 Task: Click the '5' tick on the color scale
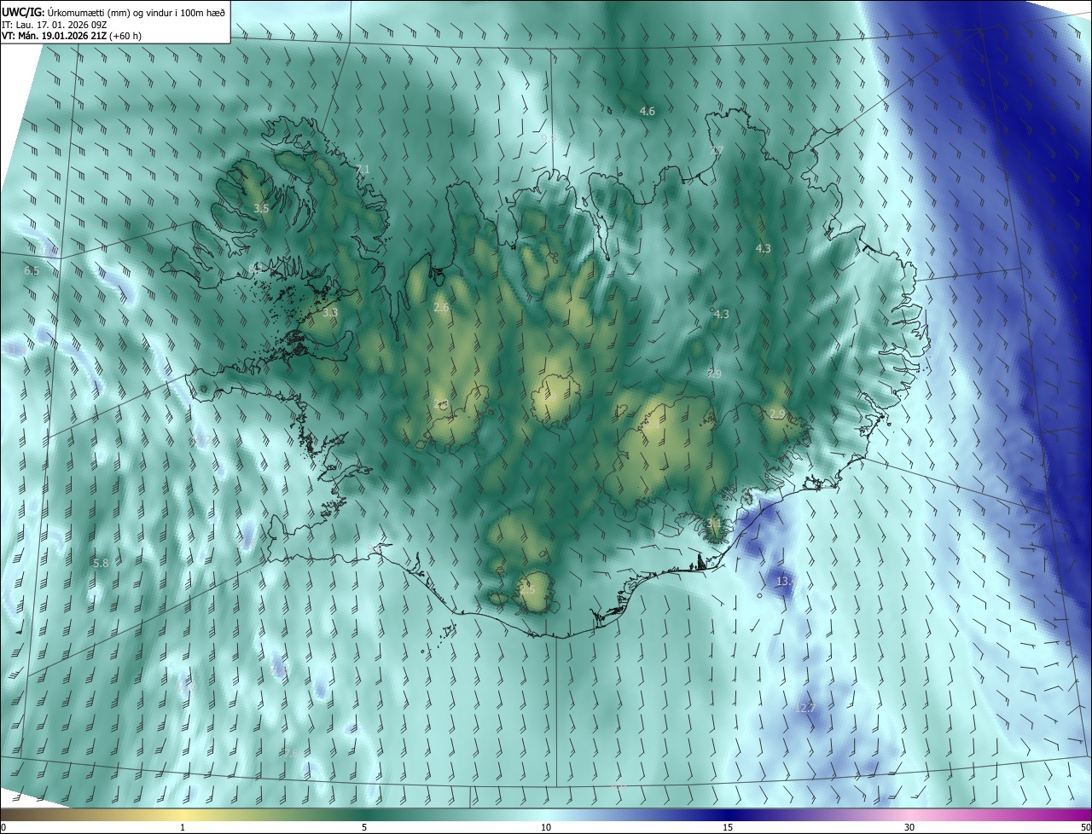[364, 827]
